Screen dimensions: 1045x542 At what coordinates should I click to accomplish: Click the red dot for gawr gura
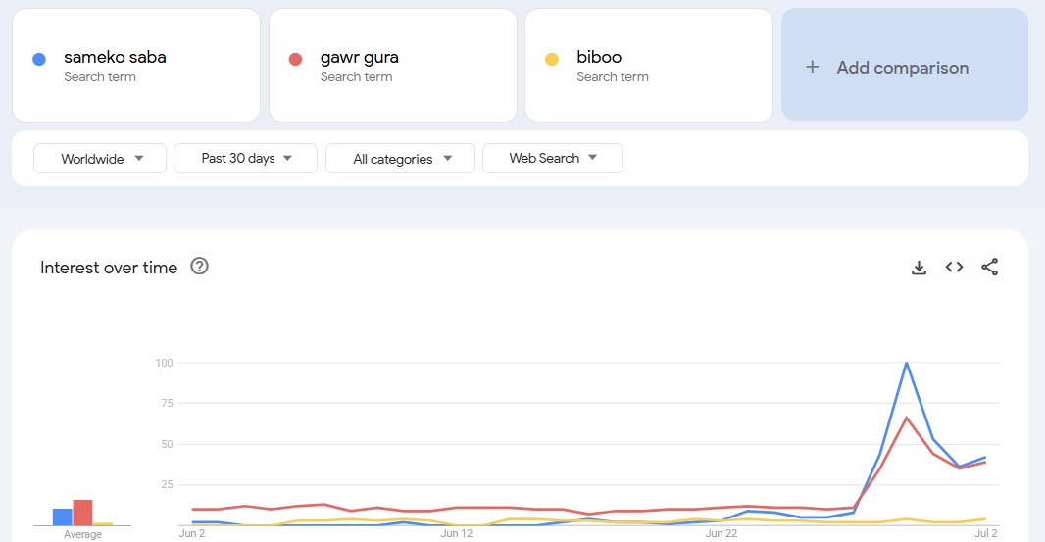coord(295,59)
